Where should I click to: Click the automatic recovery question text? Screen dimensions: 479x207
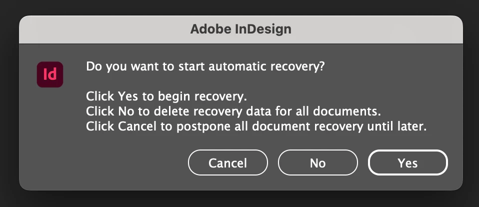(205, 66)
